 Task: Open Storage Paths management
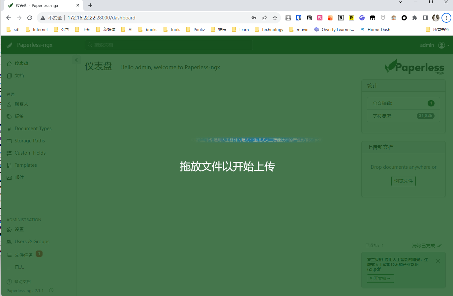(30, 140)
